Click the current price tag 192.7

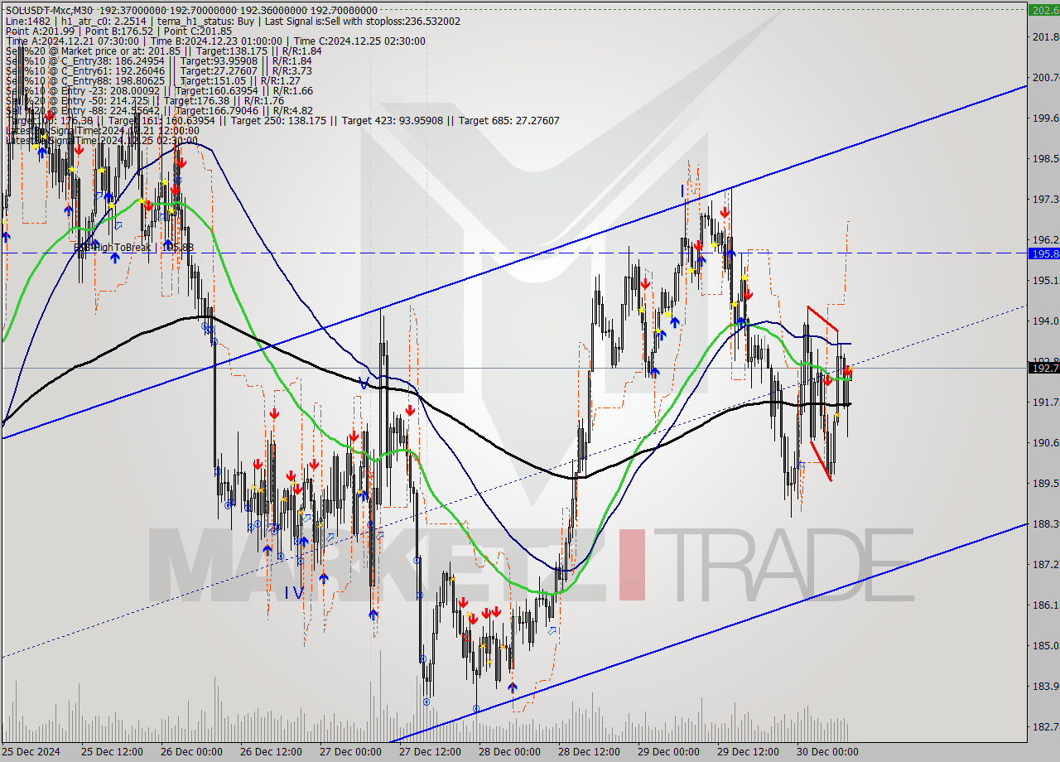[x=1043, y=367]
